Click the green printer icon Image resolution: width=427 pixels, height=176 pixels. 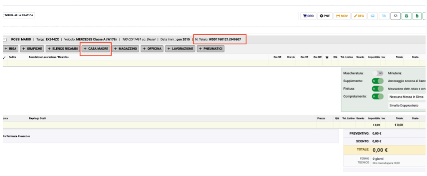(x=406, y=16)
